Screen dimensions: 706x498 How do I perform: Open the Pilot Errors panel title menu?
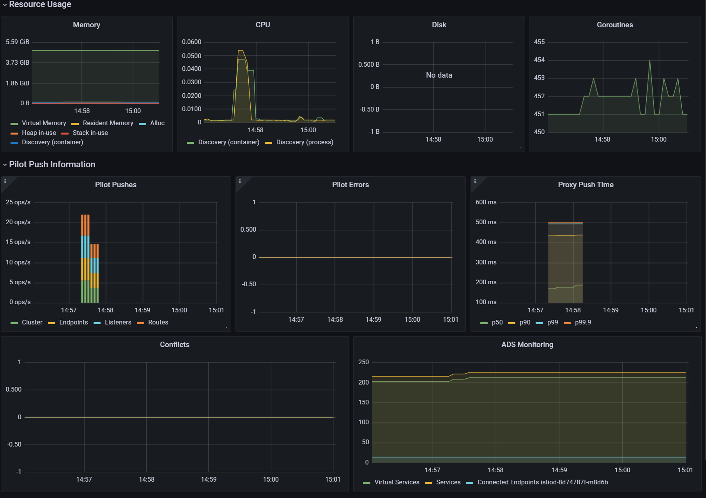[x=350, y=185]
